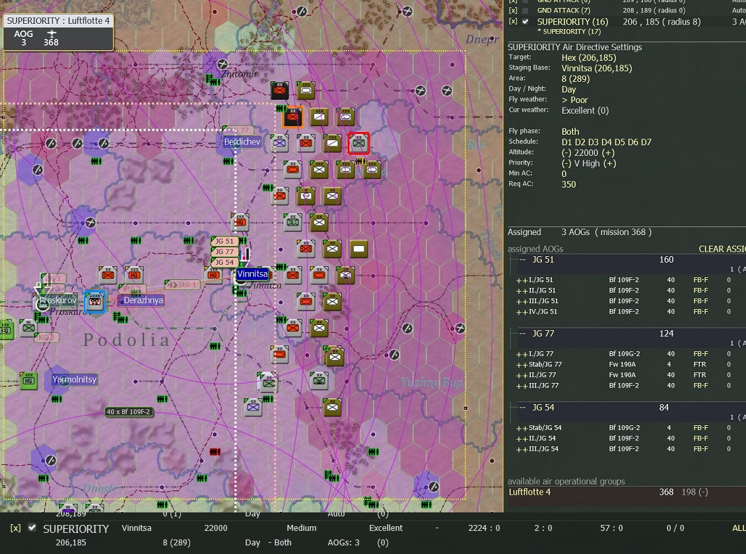
Task: Decrease altitude with (-) beside 22000
Action: (566, 153)
